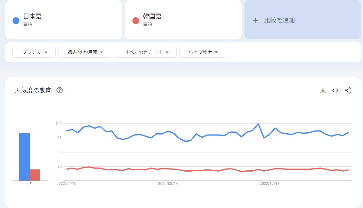
Task: Open the フランス region dropdown
Action: point(34,52)
